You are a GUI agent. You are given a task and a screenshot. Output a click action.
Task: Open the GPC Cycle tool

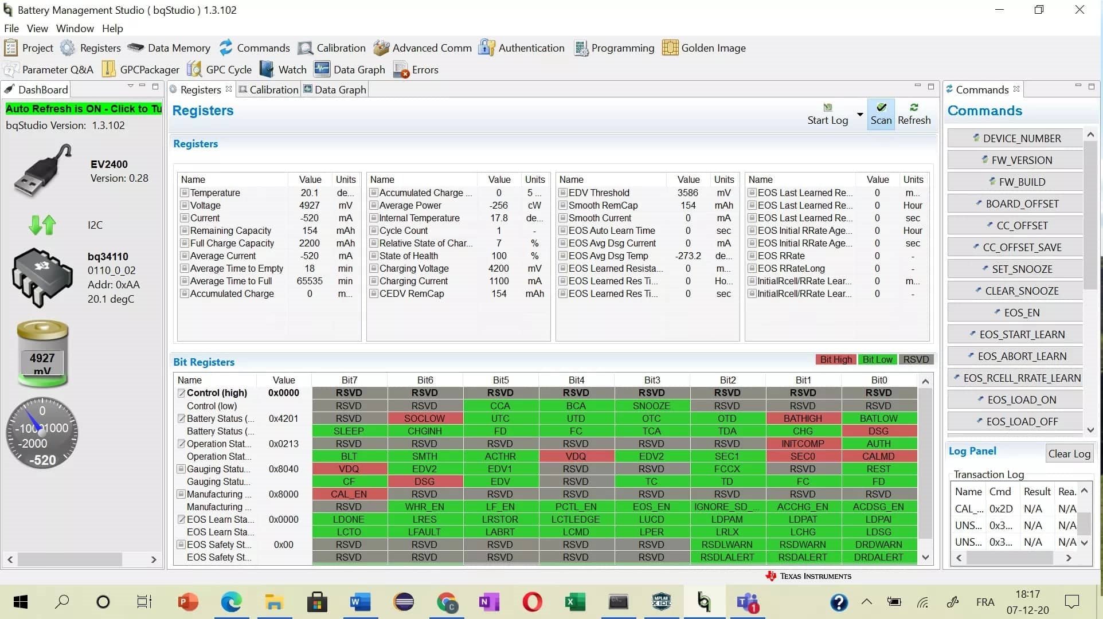[220, 70]
